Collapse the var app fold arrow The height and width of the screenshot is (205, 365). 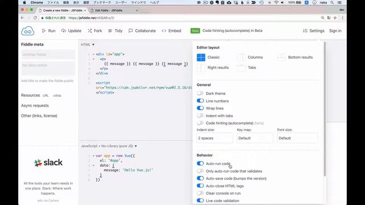click(94, 155)
